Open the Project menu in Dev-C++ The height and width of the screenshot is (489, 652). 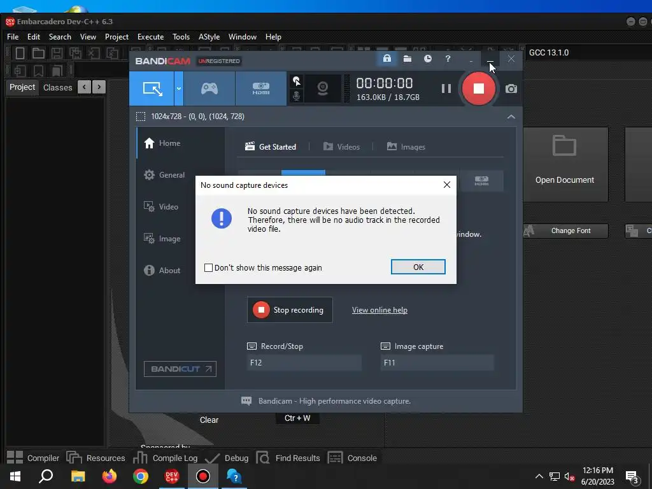[x=117, y=36]
